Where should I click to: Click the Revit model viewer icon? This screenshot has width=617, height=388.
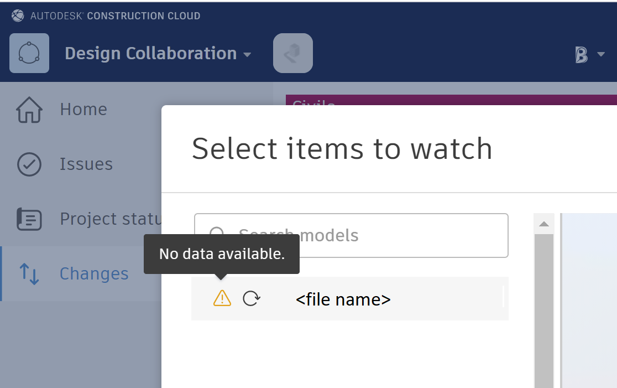coord(293,53)
